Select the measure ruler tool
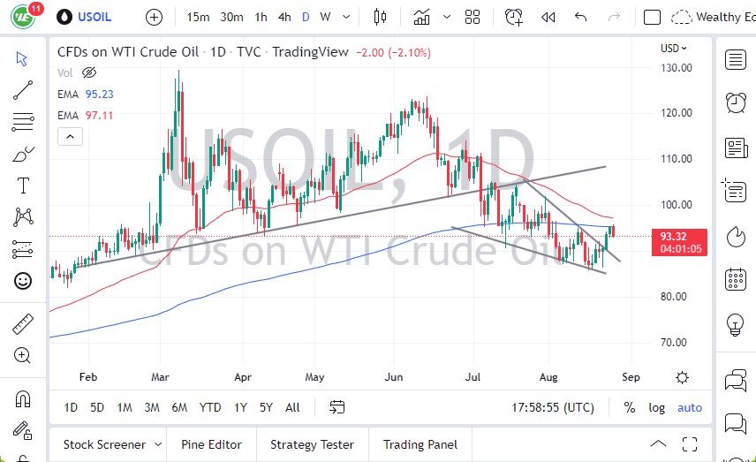The width and height of the screenshot is (756, 462). pyautogui.click(x=23, y=324)
